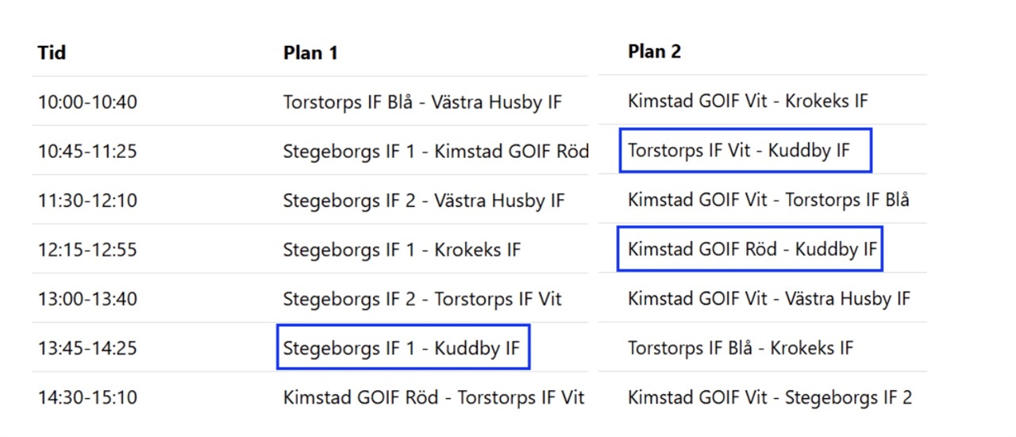Select Stegeborgs IF 2 - Torstorps IF Vit
The image size is (1016, 437).
422,299
